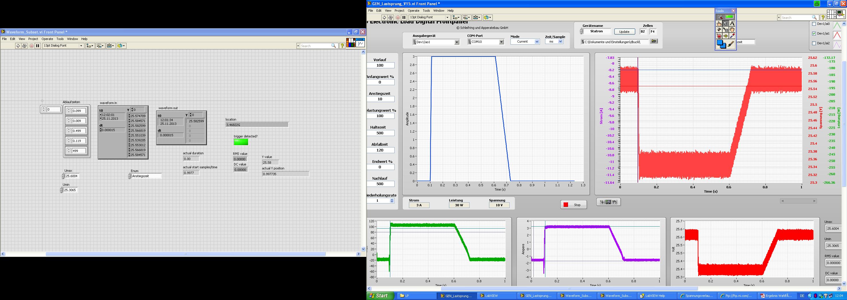The height and width of the screenshot is (300, 847).
Task: Click the blue foreground/background color swatch in Tools
Action: [721, 44]
